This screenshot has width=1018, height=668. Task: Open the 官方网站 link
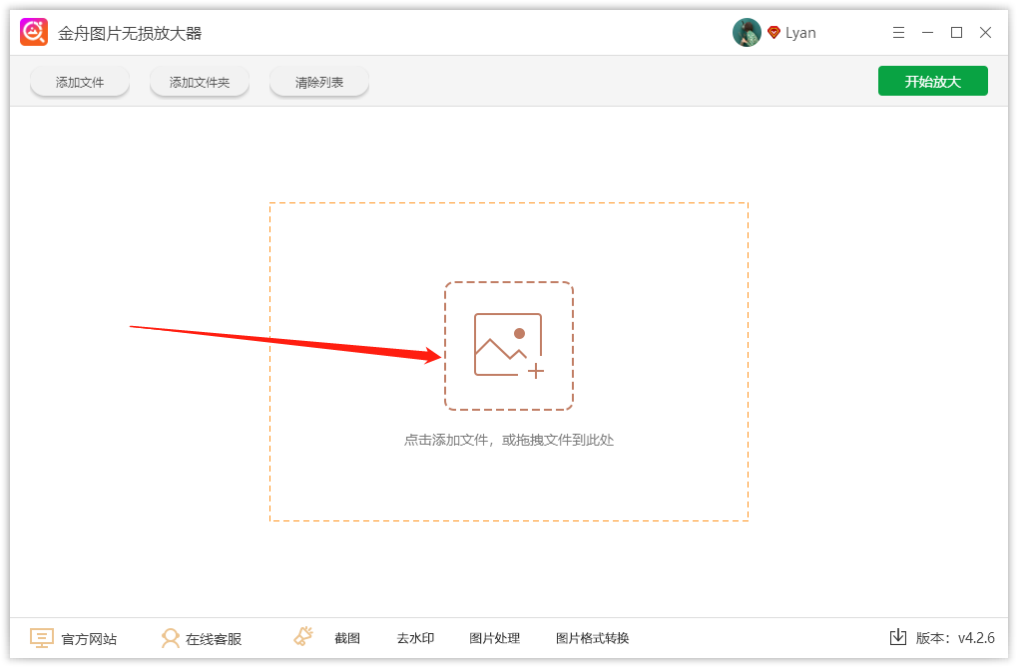89,639
